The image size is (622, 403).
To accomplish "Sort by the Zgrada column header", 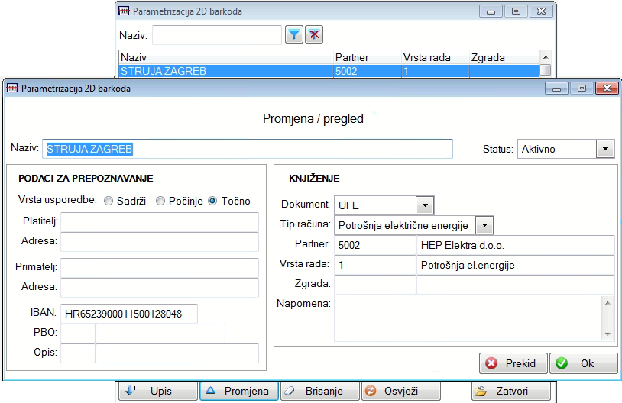I will click(504, 57).
